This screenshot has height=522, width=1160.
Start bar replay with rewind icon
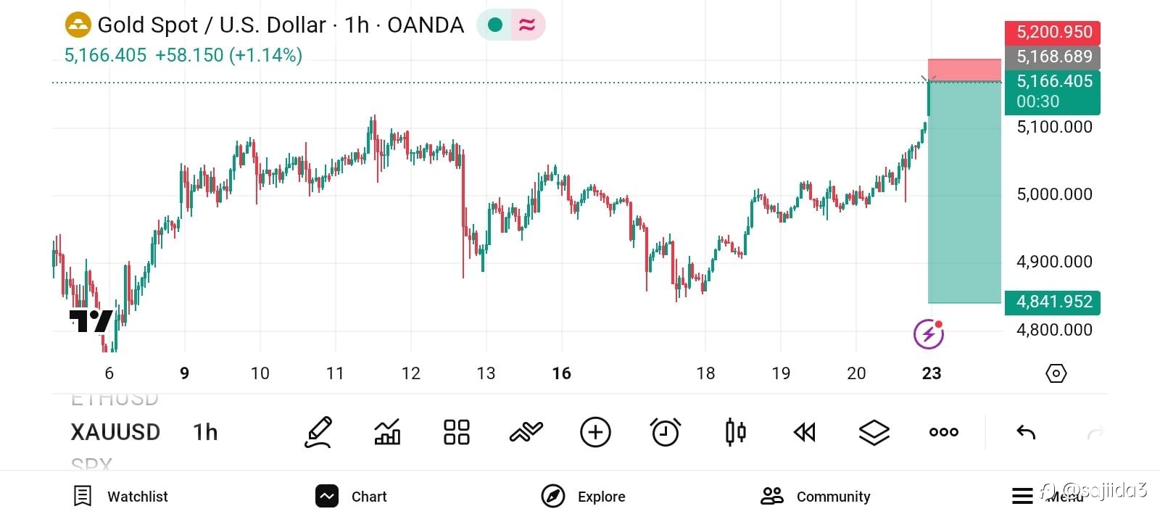(805, 432)
